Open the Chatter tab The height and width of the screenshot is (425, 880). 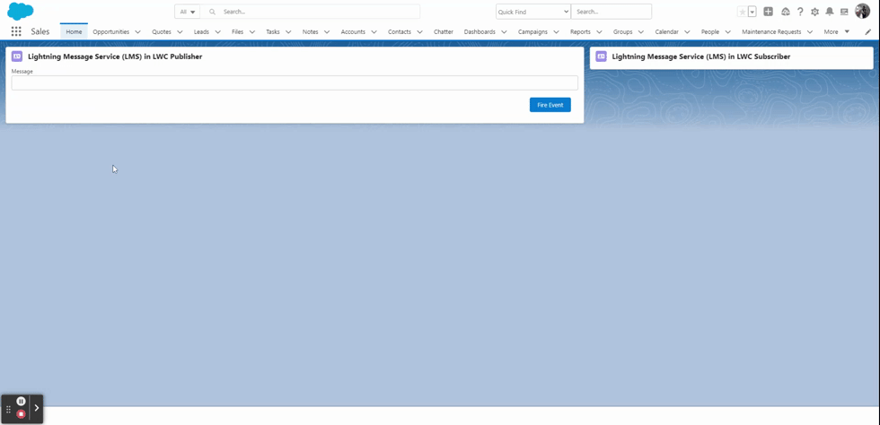pos(444,32)
